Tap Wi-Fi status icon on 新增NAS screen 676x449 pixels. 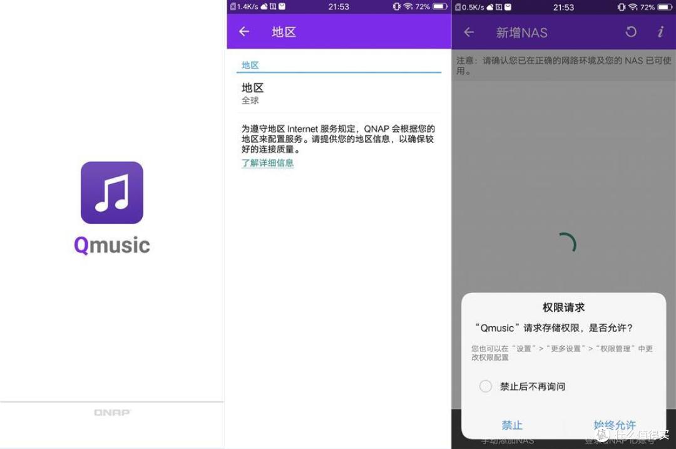[632, 7]
